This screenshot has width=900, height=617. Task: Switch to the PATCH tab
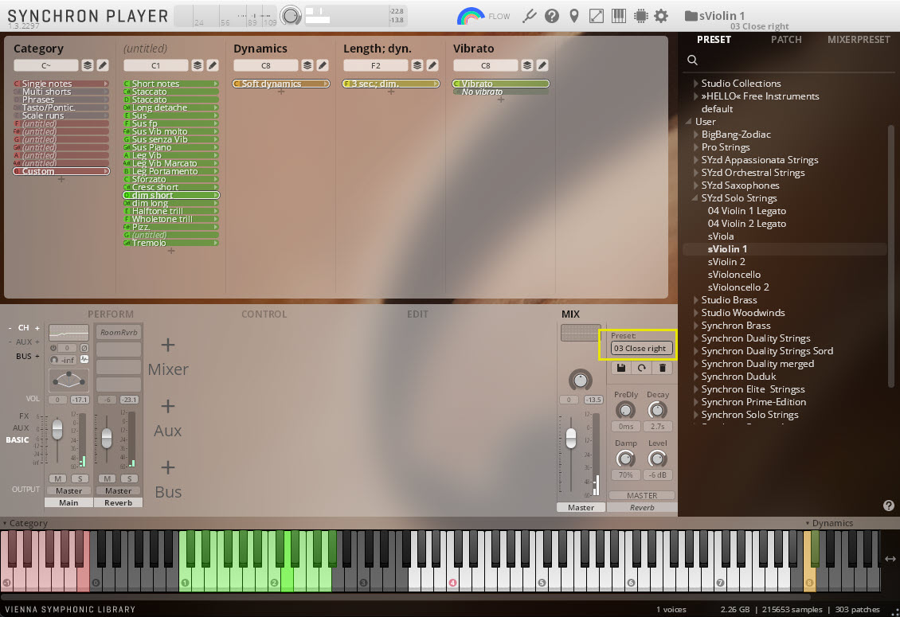(786, 40)
